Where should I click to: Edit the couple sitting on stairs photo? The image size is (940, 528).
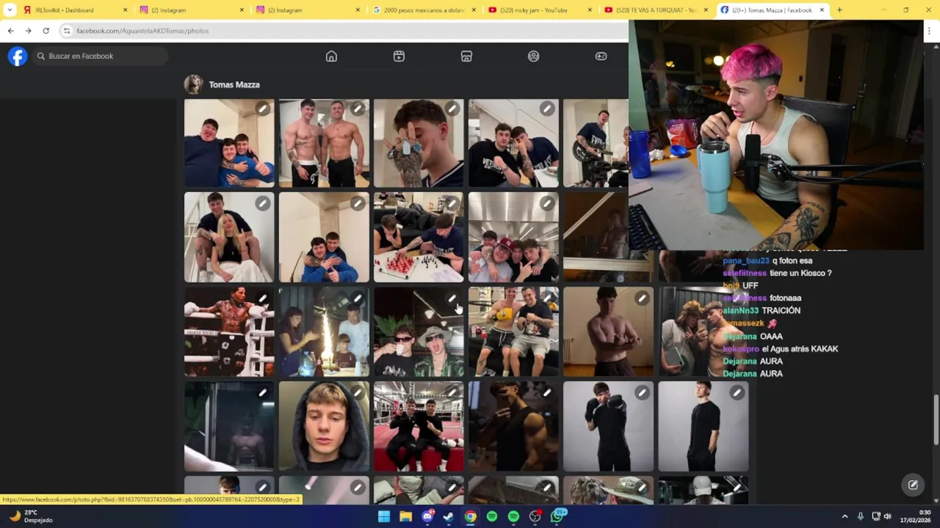click(262, 203)
